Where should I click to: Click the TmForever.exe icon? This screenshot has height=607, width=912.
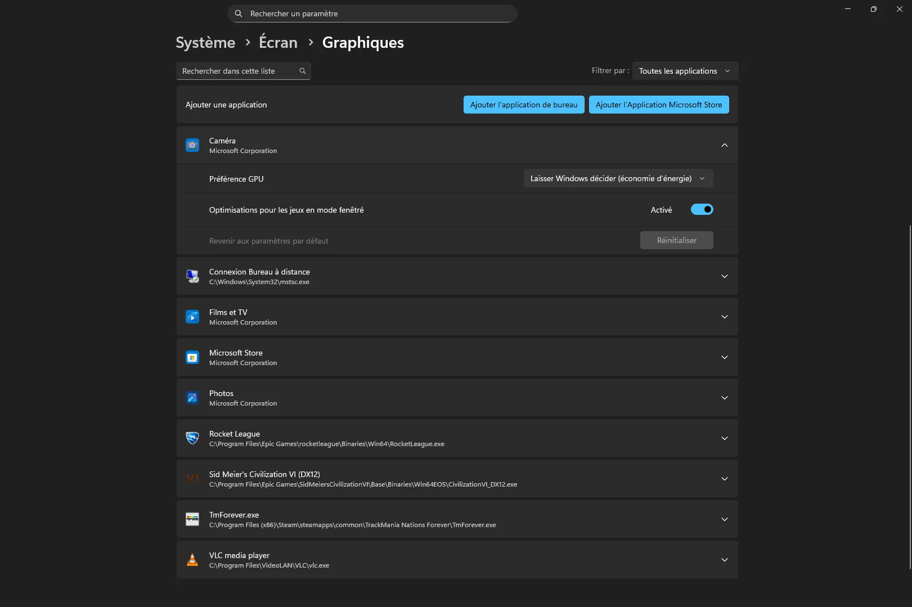pos(192,519)
